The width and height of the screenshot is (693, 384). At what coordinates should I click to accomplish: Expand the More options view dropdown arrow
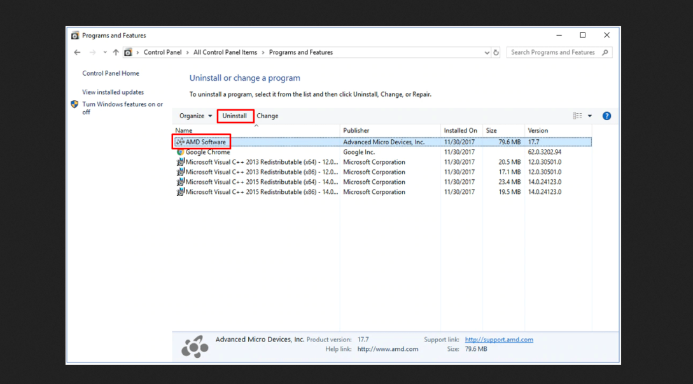pos(589,116)
